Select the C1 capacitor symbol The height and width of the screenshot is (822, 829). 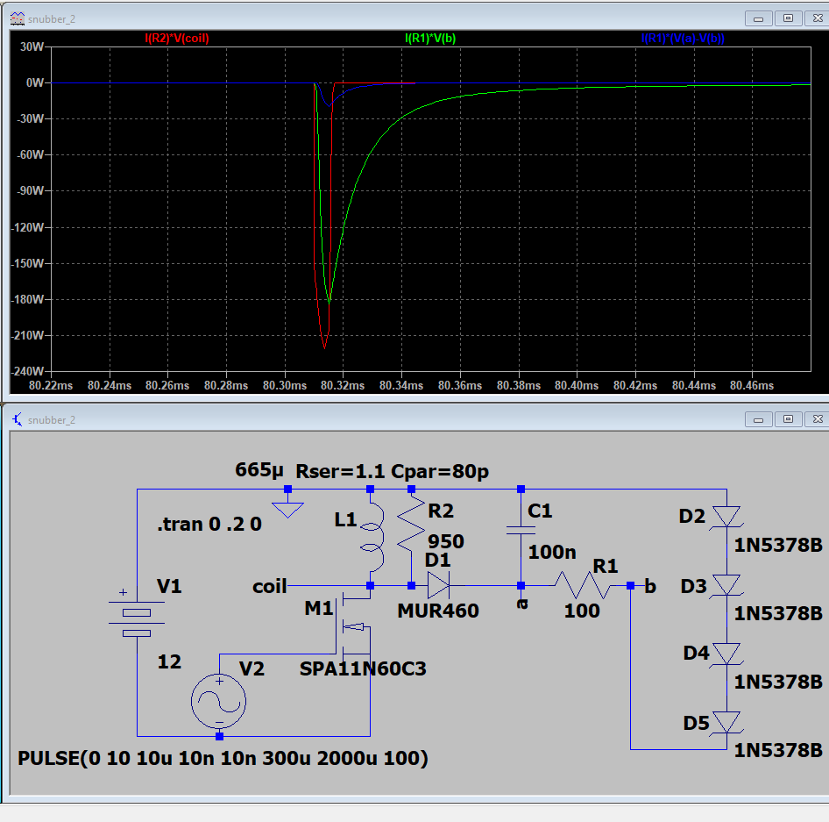click(x=520, y=530)
